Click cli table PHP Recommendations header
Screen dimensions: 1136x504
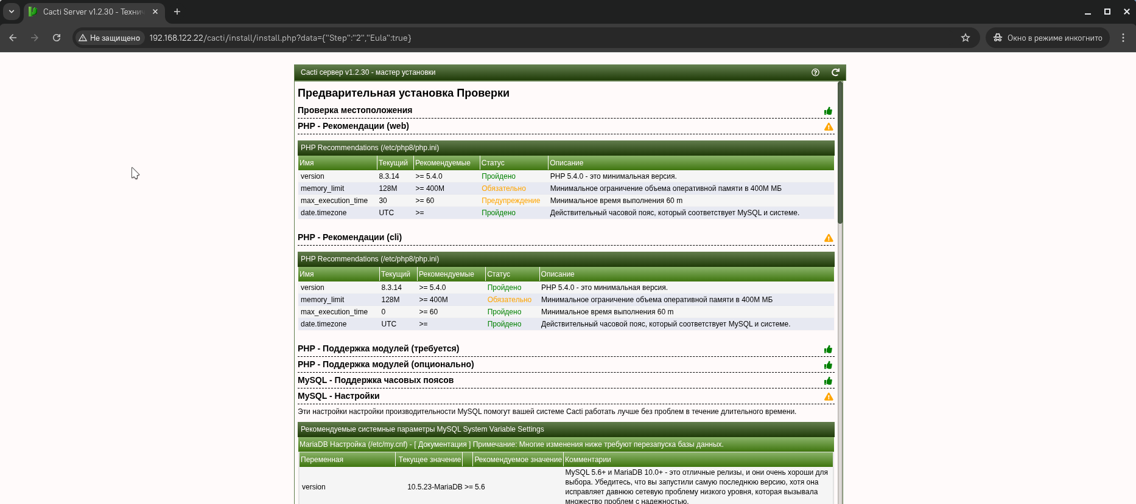[566, 259]
